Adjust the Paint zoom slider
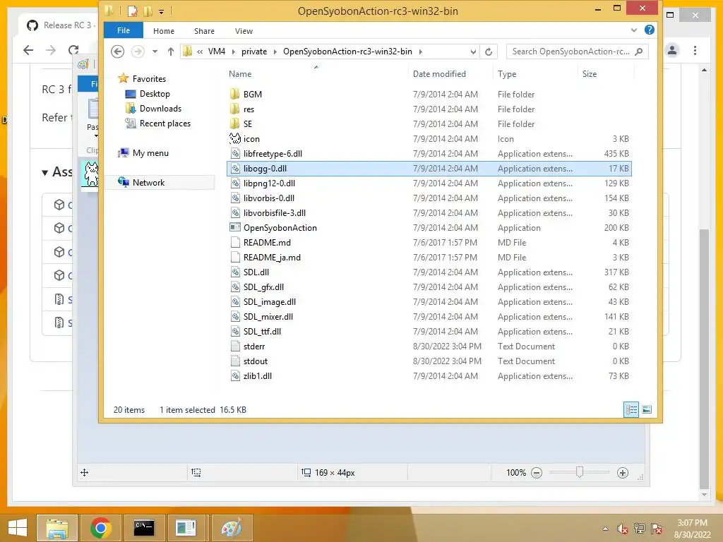Viewport: 723px width, 542px height. [x=580, y=472]
